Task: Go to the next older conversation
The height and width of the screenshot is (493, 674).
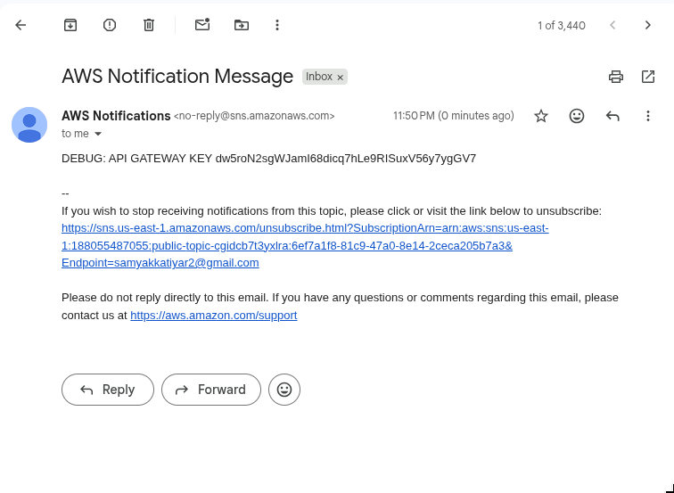Action: pos(648,25)
